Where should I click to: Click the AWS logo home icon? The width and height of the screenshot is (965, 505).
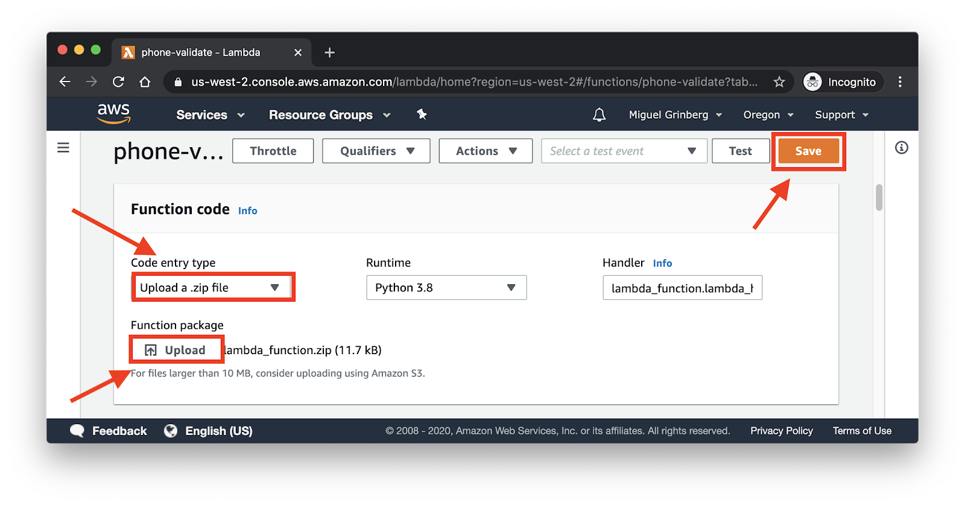click(113, 113)
